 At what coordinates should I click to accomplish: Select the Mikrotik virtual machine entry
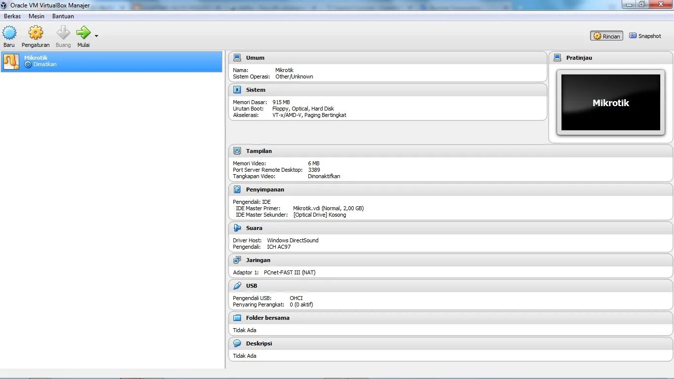112,61
